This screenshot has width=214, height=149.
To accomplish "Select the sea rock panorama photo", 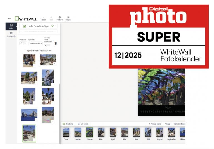I will 29,115.
